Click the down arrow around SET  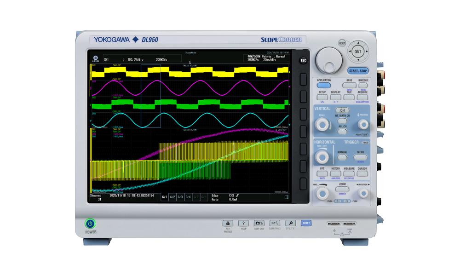point(358,60)
